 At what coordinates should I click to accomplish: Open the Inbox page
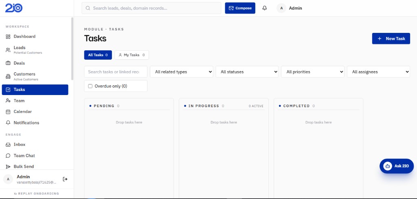point(35,145)
